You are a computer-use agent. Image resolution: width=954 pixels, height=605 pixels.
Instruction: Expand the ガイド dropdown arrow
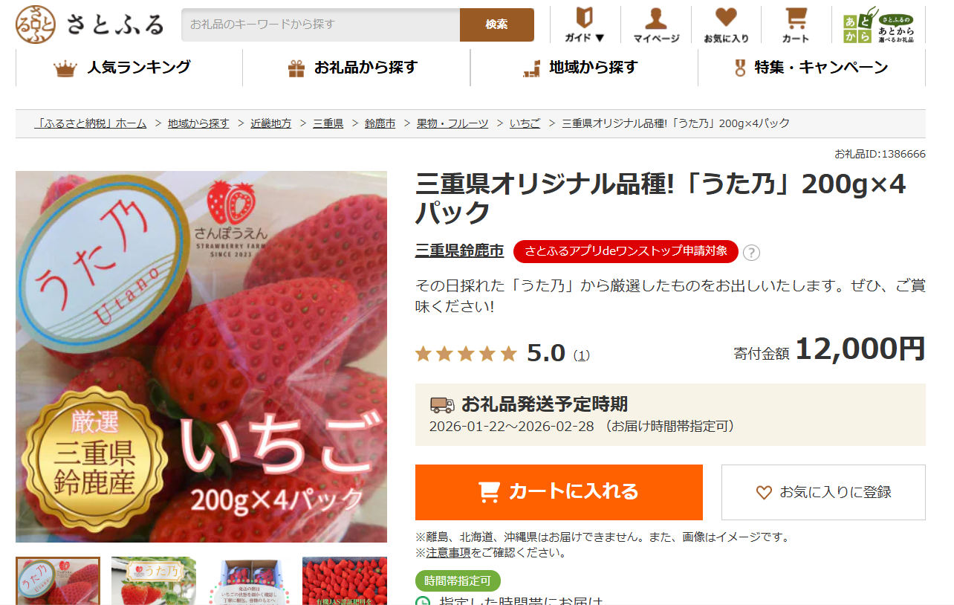tap(600, 38)
